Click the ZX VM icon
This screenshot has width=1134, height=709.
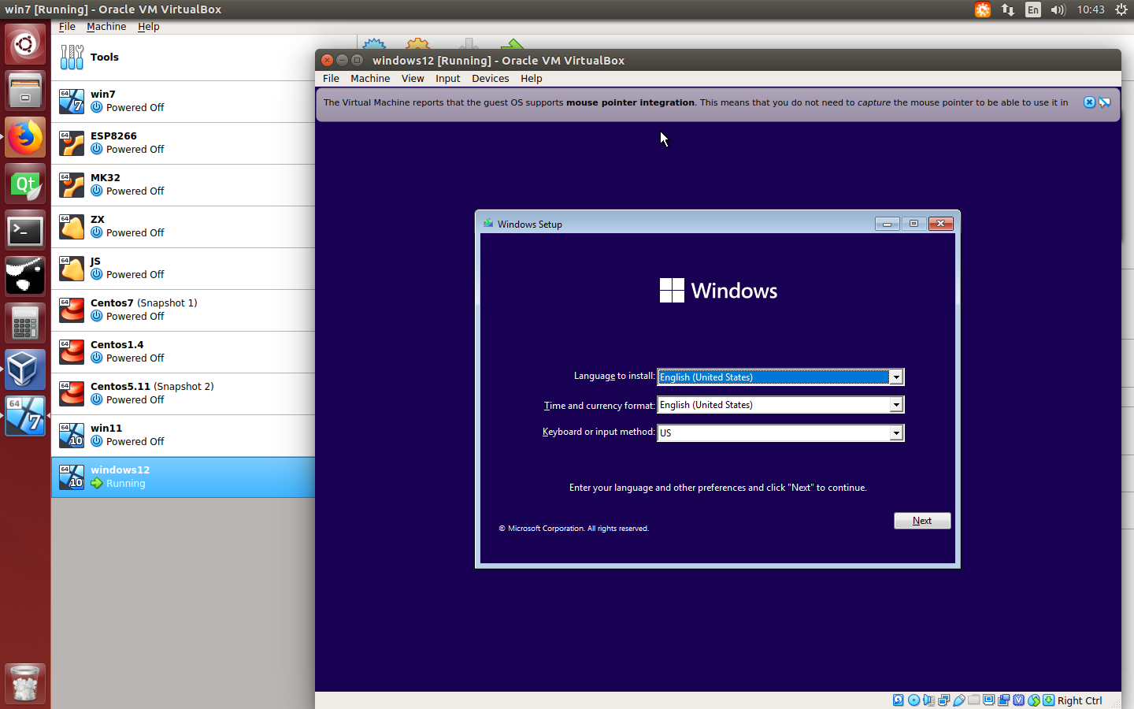pyautogui.click(x=72, y=226)
